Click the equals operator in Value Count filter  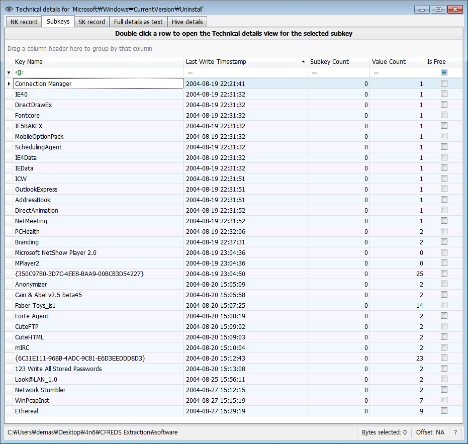click(376, 72)
